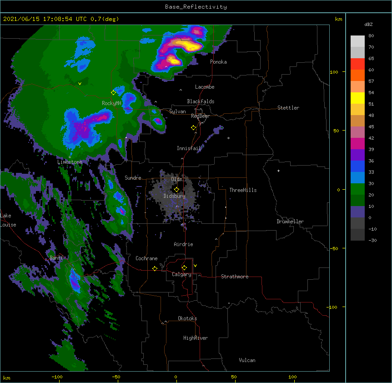Click the Innisfail city label

(x=189, y=148)
